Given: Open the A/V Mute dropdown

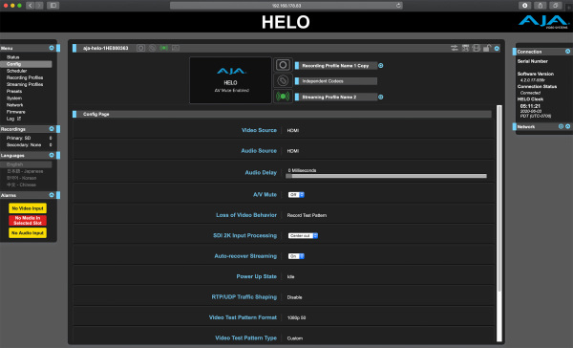Looking at the screenshot, I should pyautogui.click(x=296, y=195).
